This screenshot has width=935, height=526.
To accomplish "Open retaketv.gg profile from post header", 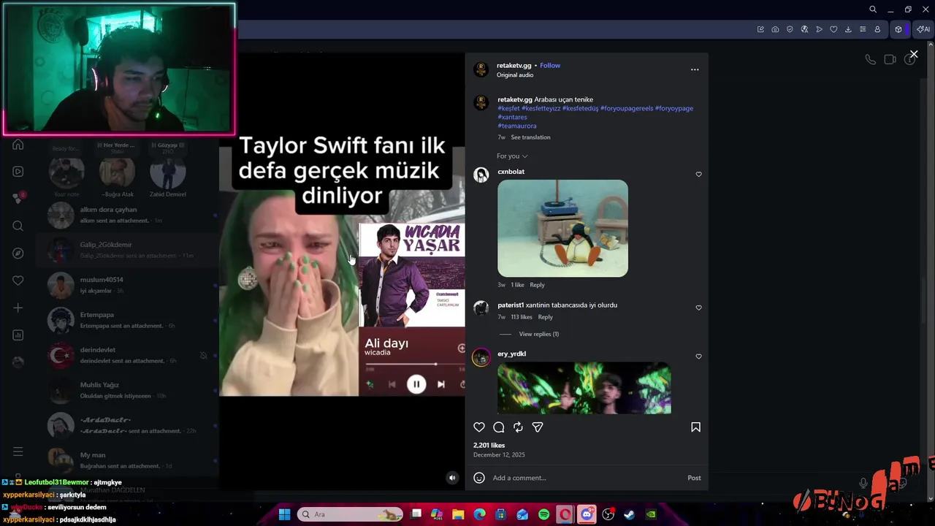I will click(x=514, y=66).
